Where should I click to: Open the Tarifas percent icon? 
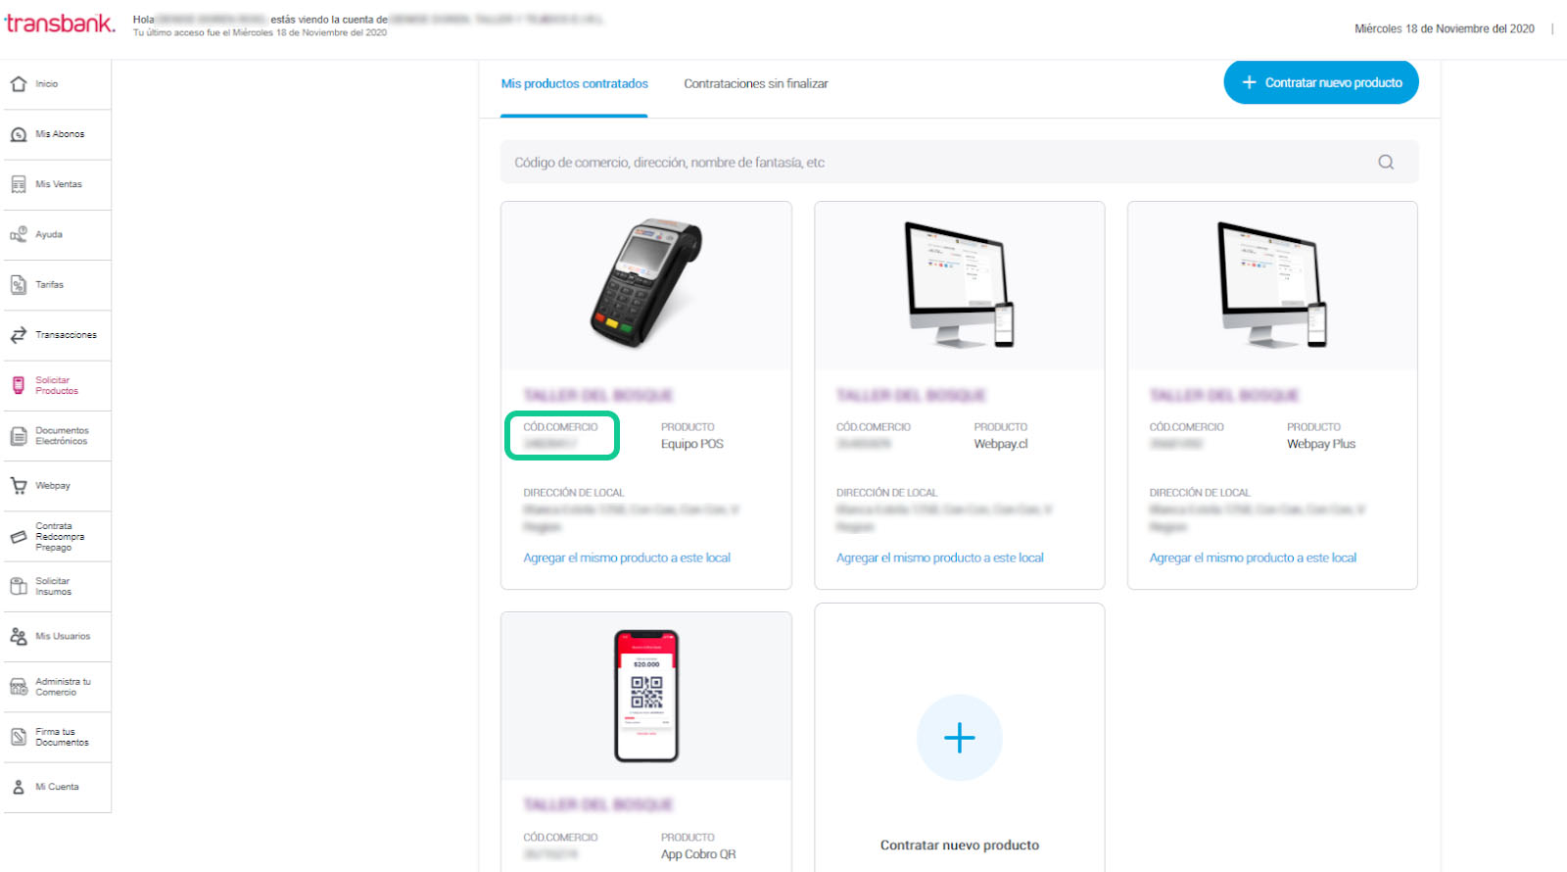(x=19, y=285)
